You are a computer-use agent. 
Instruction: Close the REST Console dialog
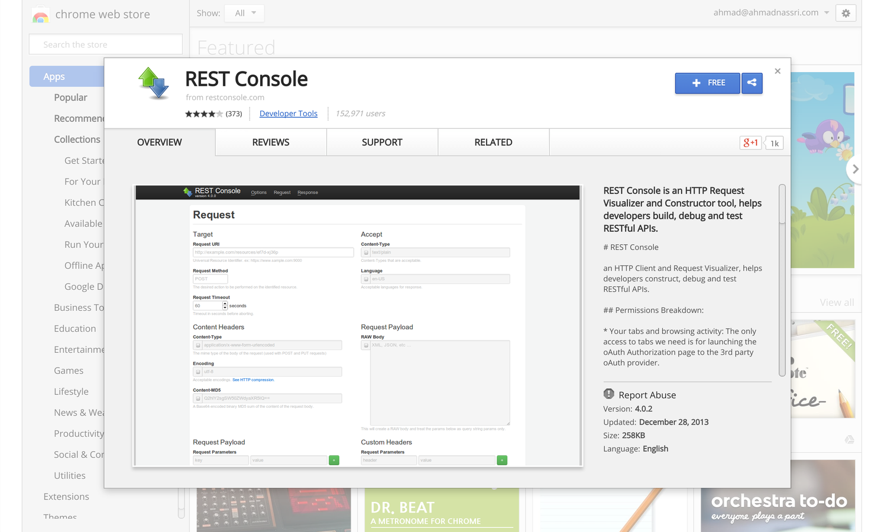point(778,71)
